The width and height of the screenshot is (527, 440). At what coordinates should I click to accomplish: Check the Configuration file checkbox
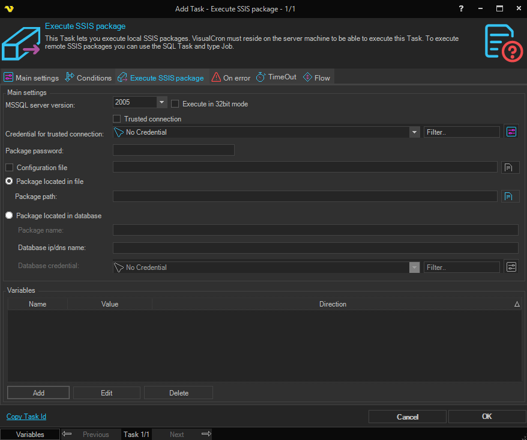9,168
